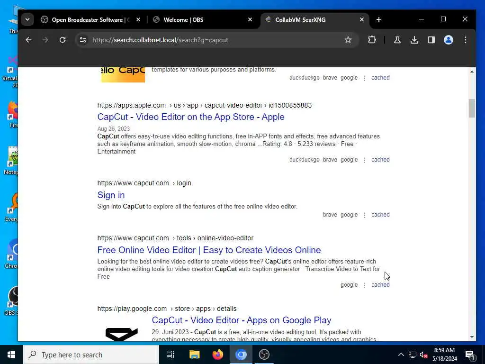
Task: Click the taskbar search box
Action: click(x=91, y=355)
